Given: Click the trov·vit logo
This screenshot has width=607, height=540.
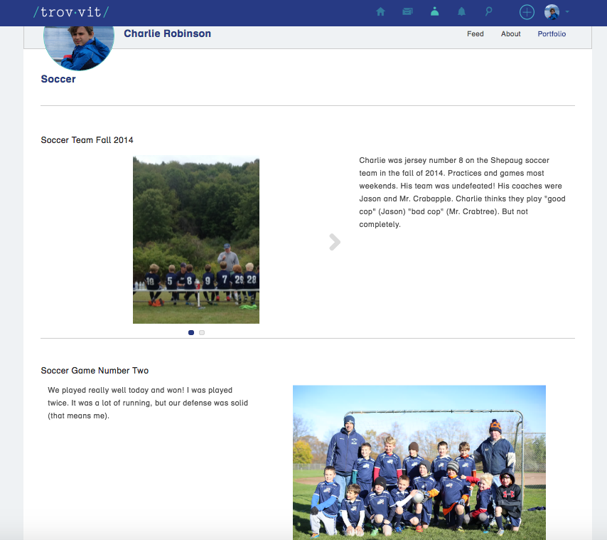Looking at the screenshot, I should coord(71,12).
